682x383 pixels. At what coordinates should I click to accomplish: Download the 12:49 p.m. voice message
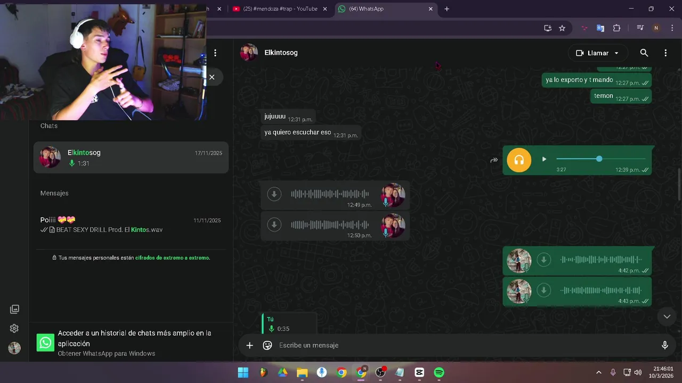click(274, 194)
